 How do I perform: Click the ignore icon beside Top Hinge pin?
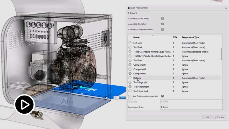(130, 83)
